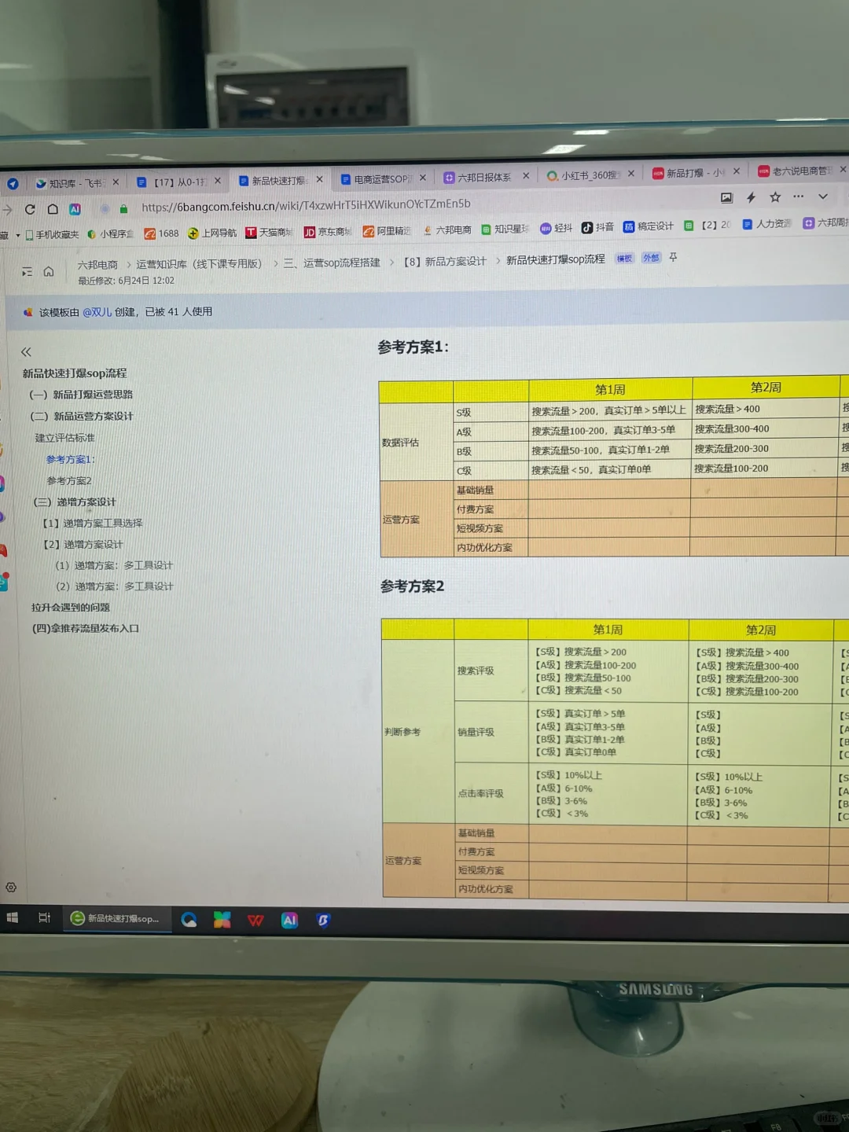Switch to the 电商运营SOP browser tab
849x1132 pixels.
(382, 178)
